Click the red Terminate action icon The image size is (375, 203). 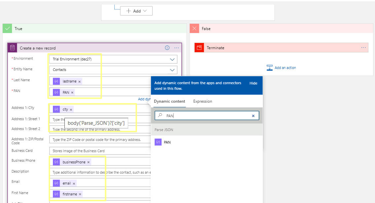click(x=199, y=47)
